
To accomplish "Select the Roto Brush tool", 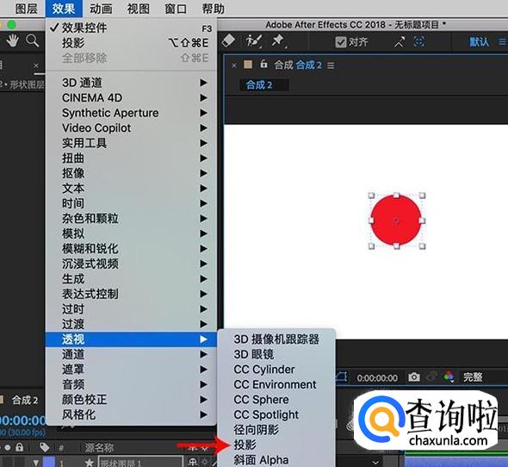I will click(x=253, y=41).
